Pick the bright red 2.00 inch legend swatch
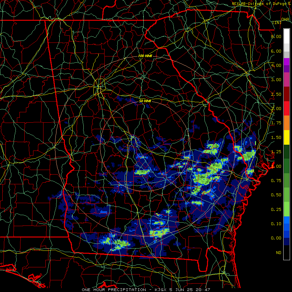Screen dimensions: 292x292 point(286,109)
